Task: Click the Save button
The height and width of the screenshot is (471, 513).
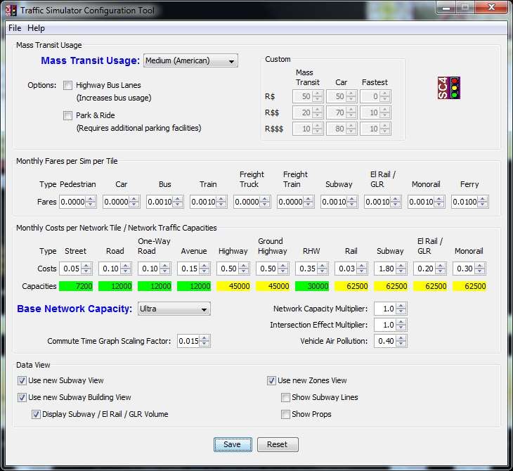Action: [233, 444]
